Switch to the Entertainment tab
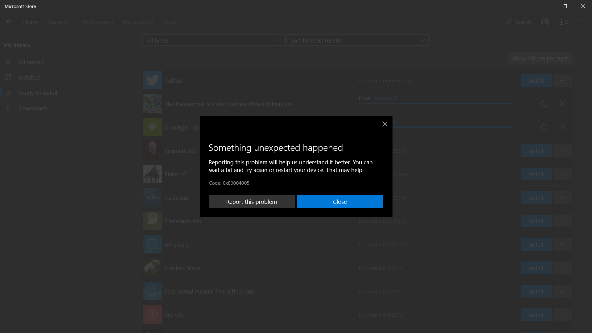592x333 pixels. [95, 22]
